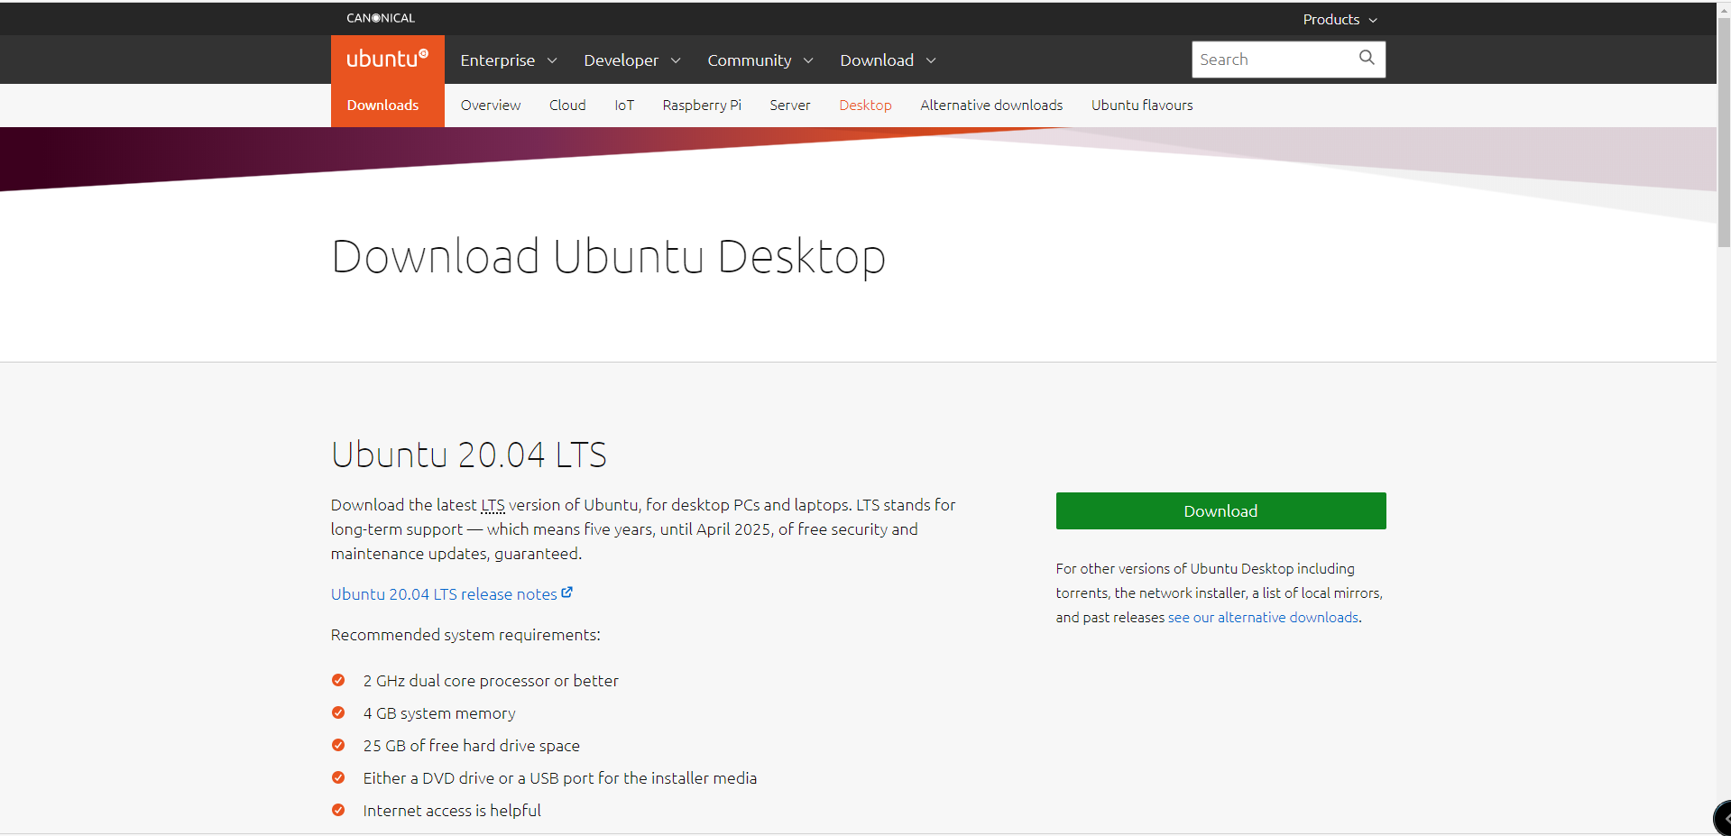
Task: Open the Products dropdown
Action: pos(1340,19)
